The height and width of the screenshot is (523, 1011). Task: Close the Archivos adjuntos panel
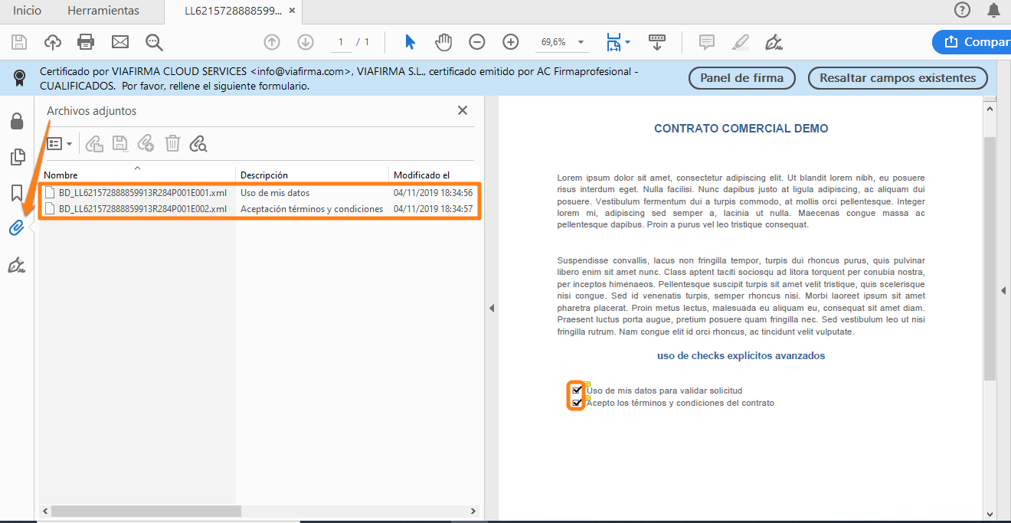[x=463, y=110]
